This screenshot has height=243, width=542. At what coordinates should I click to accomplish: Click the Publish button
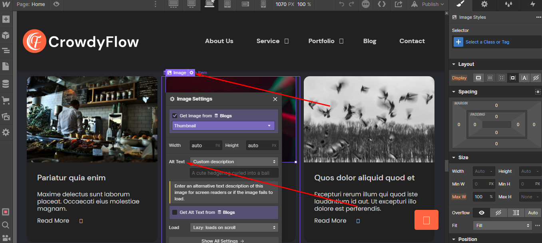pos(430,4)
